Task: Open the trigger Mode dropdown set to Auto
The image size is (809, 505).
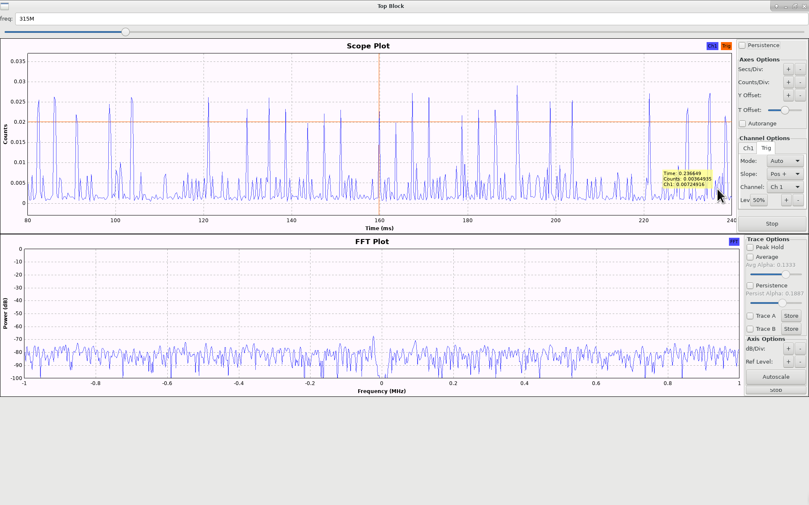Action: click(x=785, y=161)
